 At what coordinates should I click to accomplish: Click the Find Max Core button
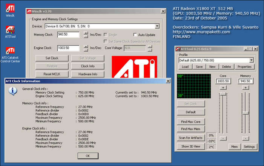190,122
